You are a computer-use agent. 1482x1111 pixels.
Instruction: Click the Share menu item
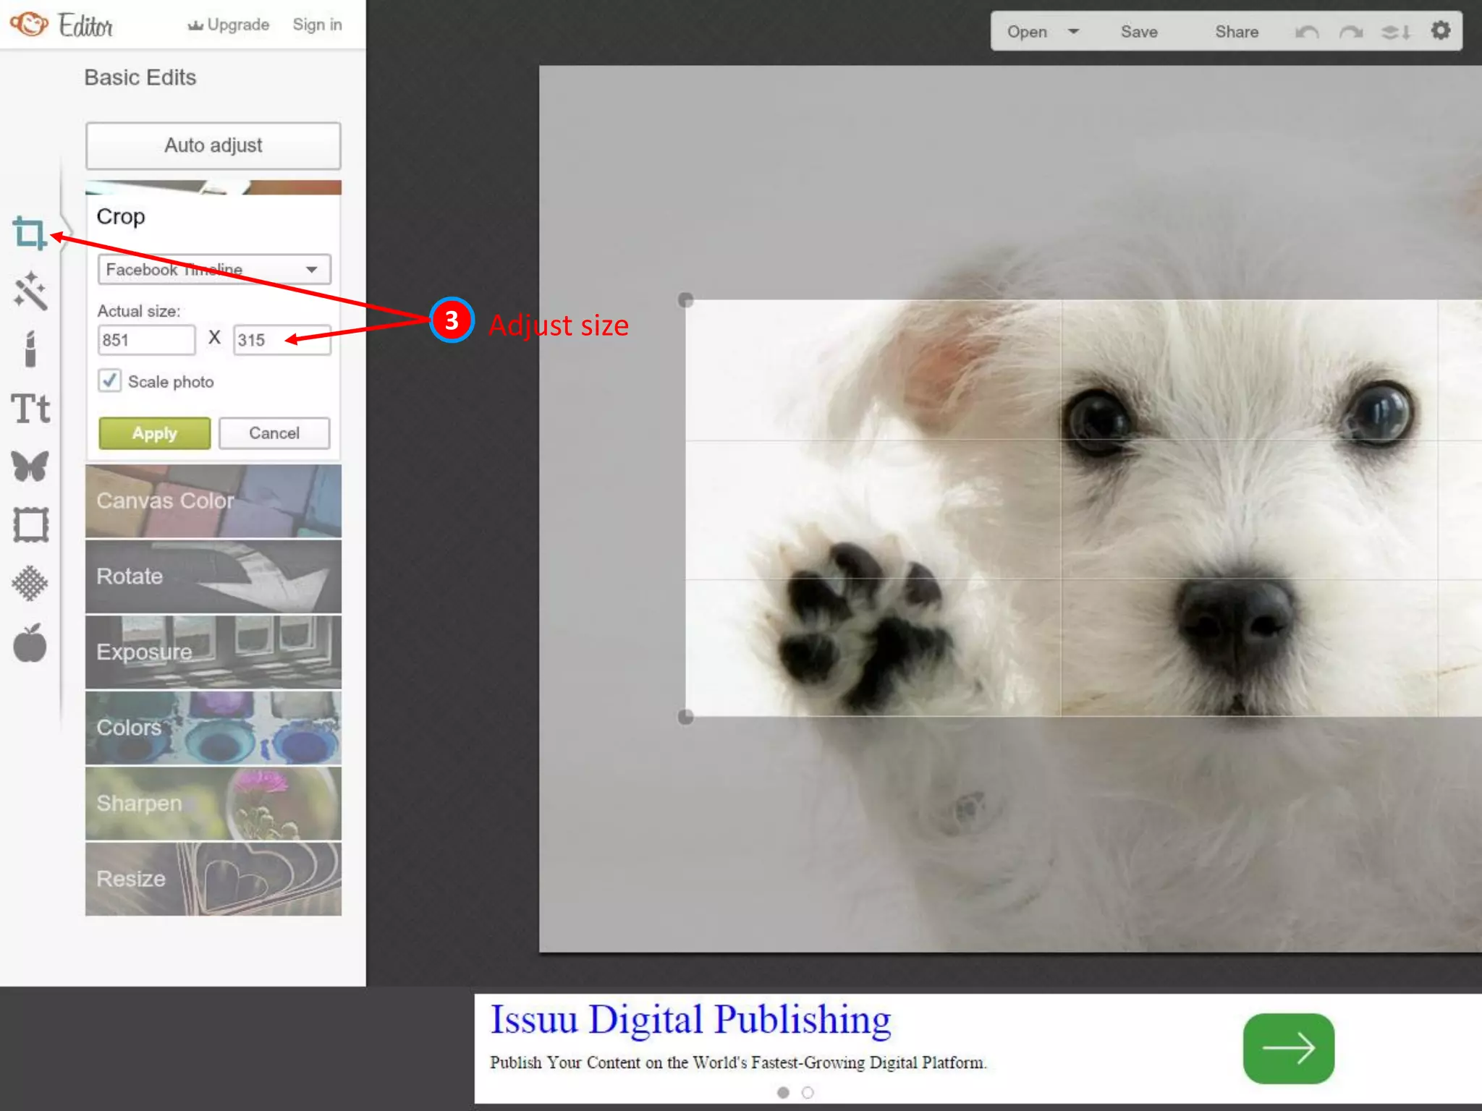pos(1237,32)
